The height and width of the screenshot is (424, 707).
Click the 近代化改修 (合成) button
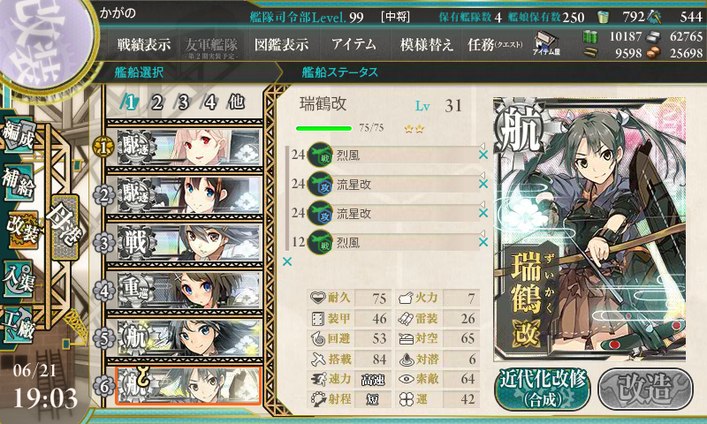coord(543,389)
